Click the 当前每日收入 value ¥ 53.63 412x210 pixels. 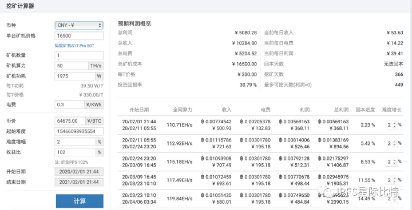tap(395, 33)
